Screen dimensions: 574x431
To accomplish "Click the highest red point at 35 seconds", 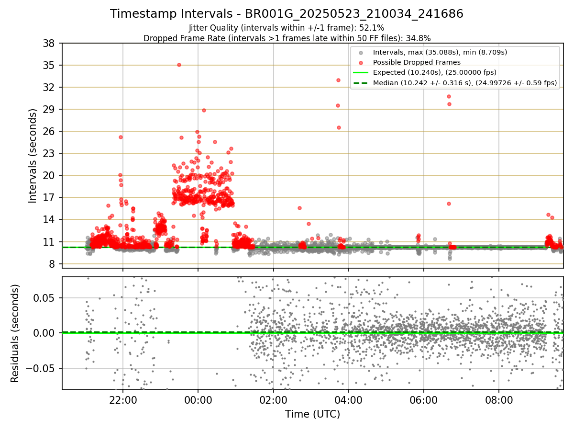I will point(179,65).
